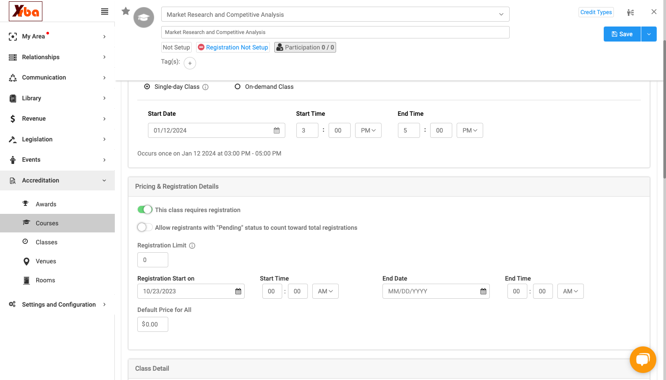Click the Xba logo
The width and height of the screenshot is (666, 380).
pos(26,11)
